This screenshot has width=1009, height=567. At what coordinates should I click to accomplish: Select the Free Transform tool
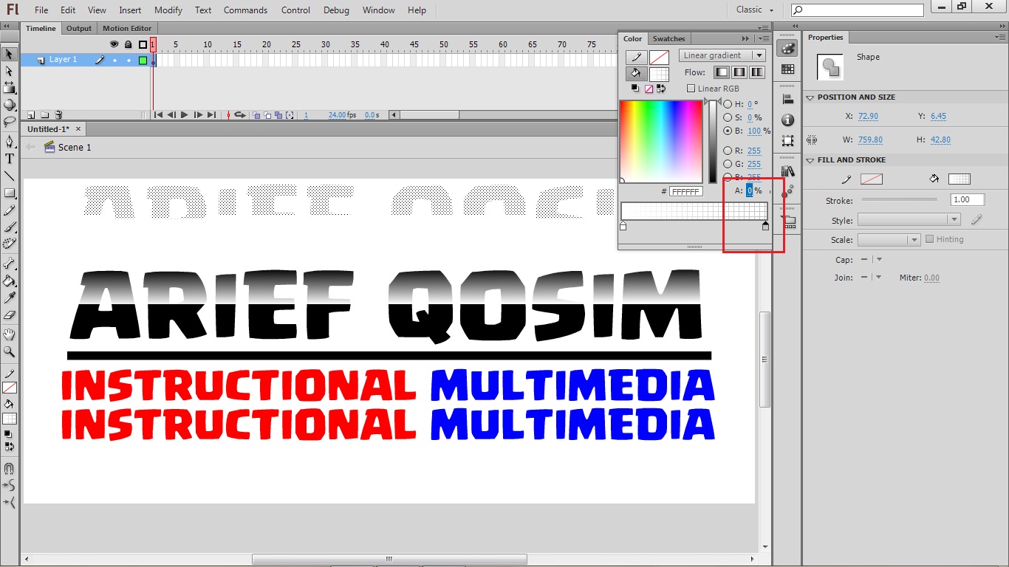[x=10, y=88]
